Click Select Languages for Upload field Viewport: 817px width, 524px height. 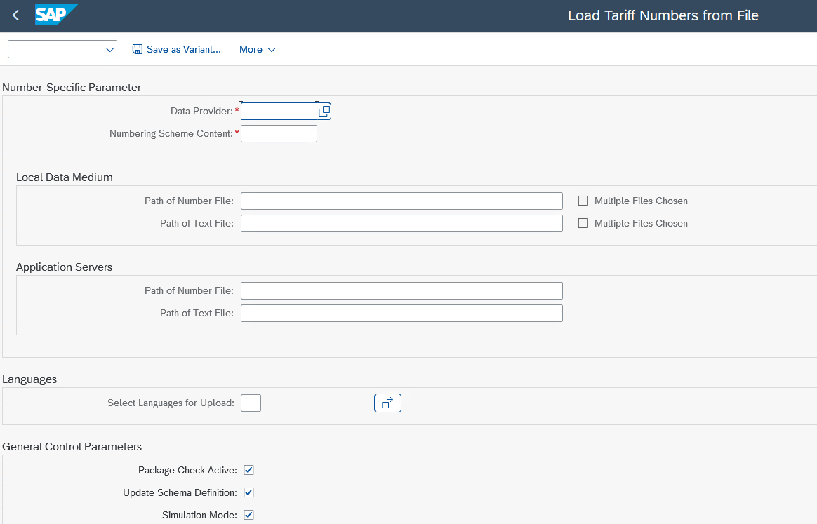click(x=251, y=403)
